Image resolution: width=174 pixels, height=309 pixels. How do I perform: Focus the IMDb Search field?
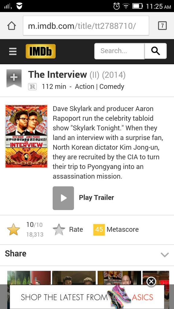click(119, 51)
